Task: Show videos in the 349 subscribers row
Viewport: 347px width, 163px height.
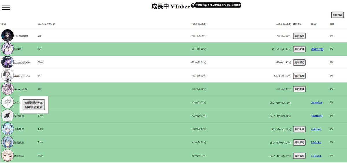Action: (x=299, y=49)
